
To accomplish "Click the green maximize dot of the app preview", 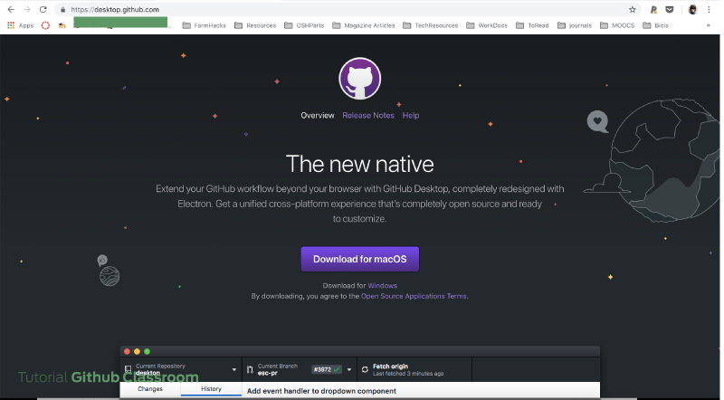I will tap(148, 351).
